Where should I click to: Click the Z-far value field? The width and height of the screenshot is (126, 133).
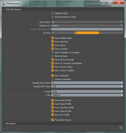[86, 95]
